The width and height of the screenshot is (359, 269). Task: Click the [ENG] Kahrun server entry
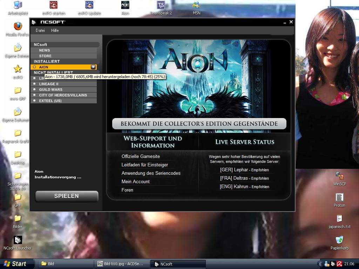point(244,187)
